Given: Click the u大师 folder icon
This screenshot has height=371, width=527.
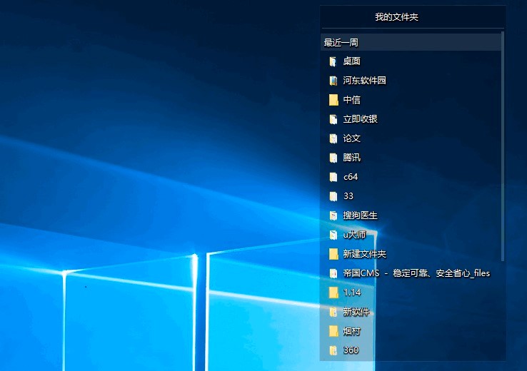Looking at the screenshot, I should 333,235.
